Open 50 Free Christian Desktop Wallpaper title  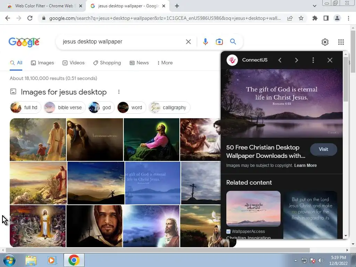[x=266, y=152]
